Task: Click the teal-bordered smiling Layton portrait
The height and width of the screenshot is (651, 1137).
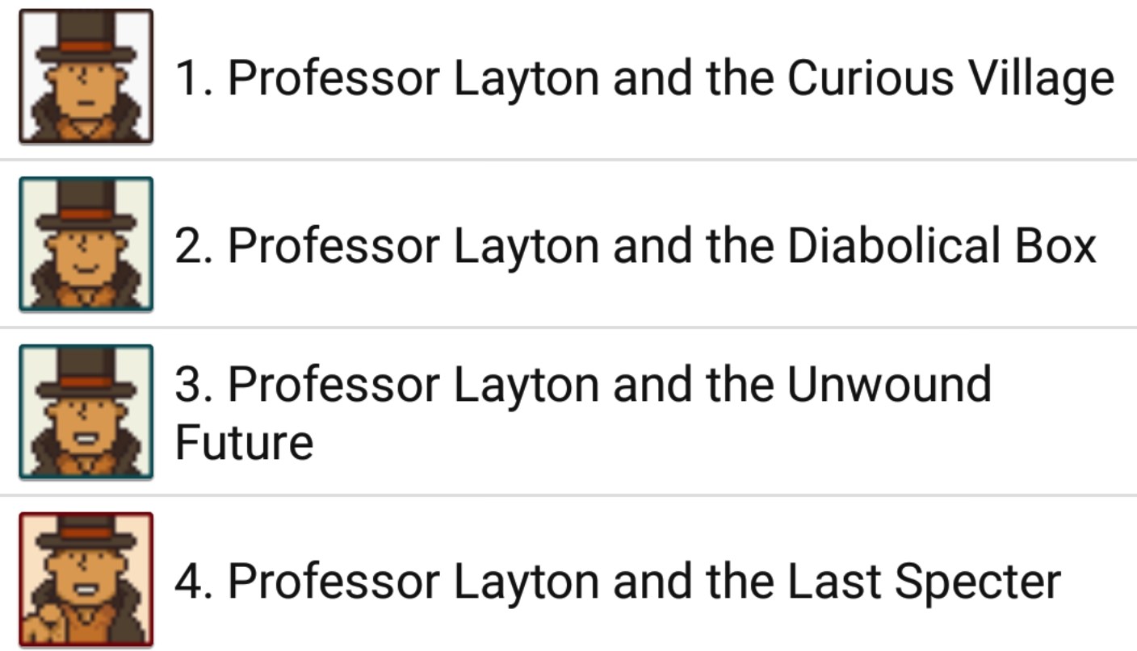Action: [x=86, y=242]
